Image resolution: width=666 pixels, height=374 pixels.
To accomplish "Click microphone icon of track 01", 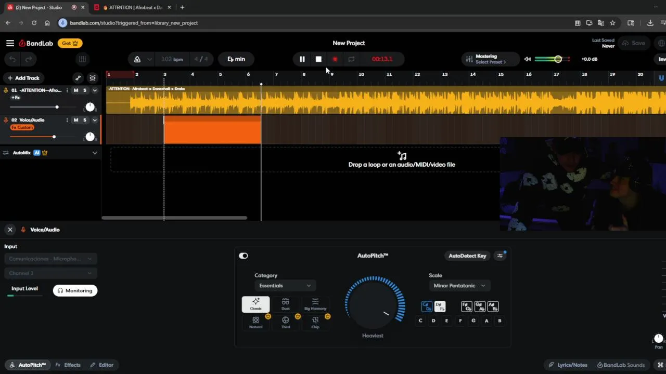I will click(6, 90).
